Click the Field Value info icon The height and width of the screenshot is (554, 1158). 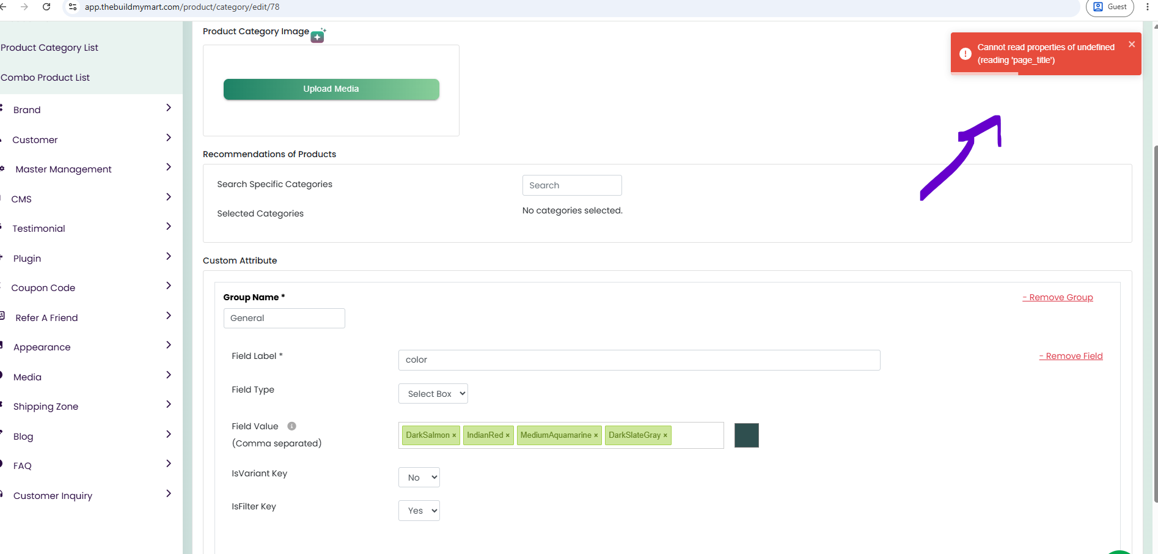click(x=291, y=426)
